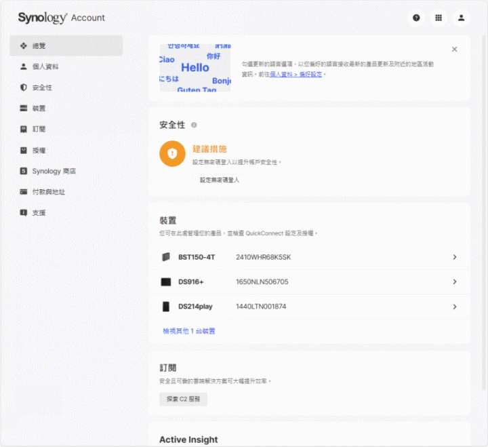This screenshot has height=447, width=488.
Task: Click the DS916+ device icon
Action: [166, 282]
